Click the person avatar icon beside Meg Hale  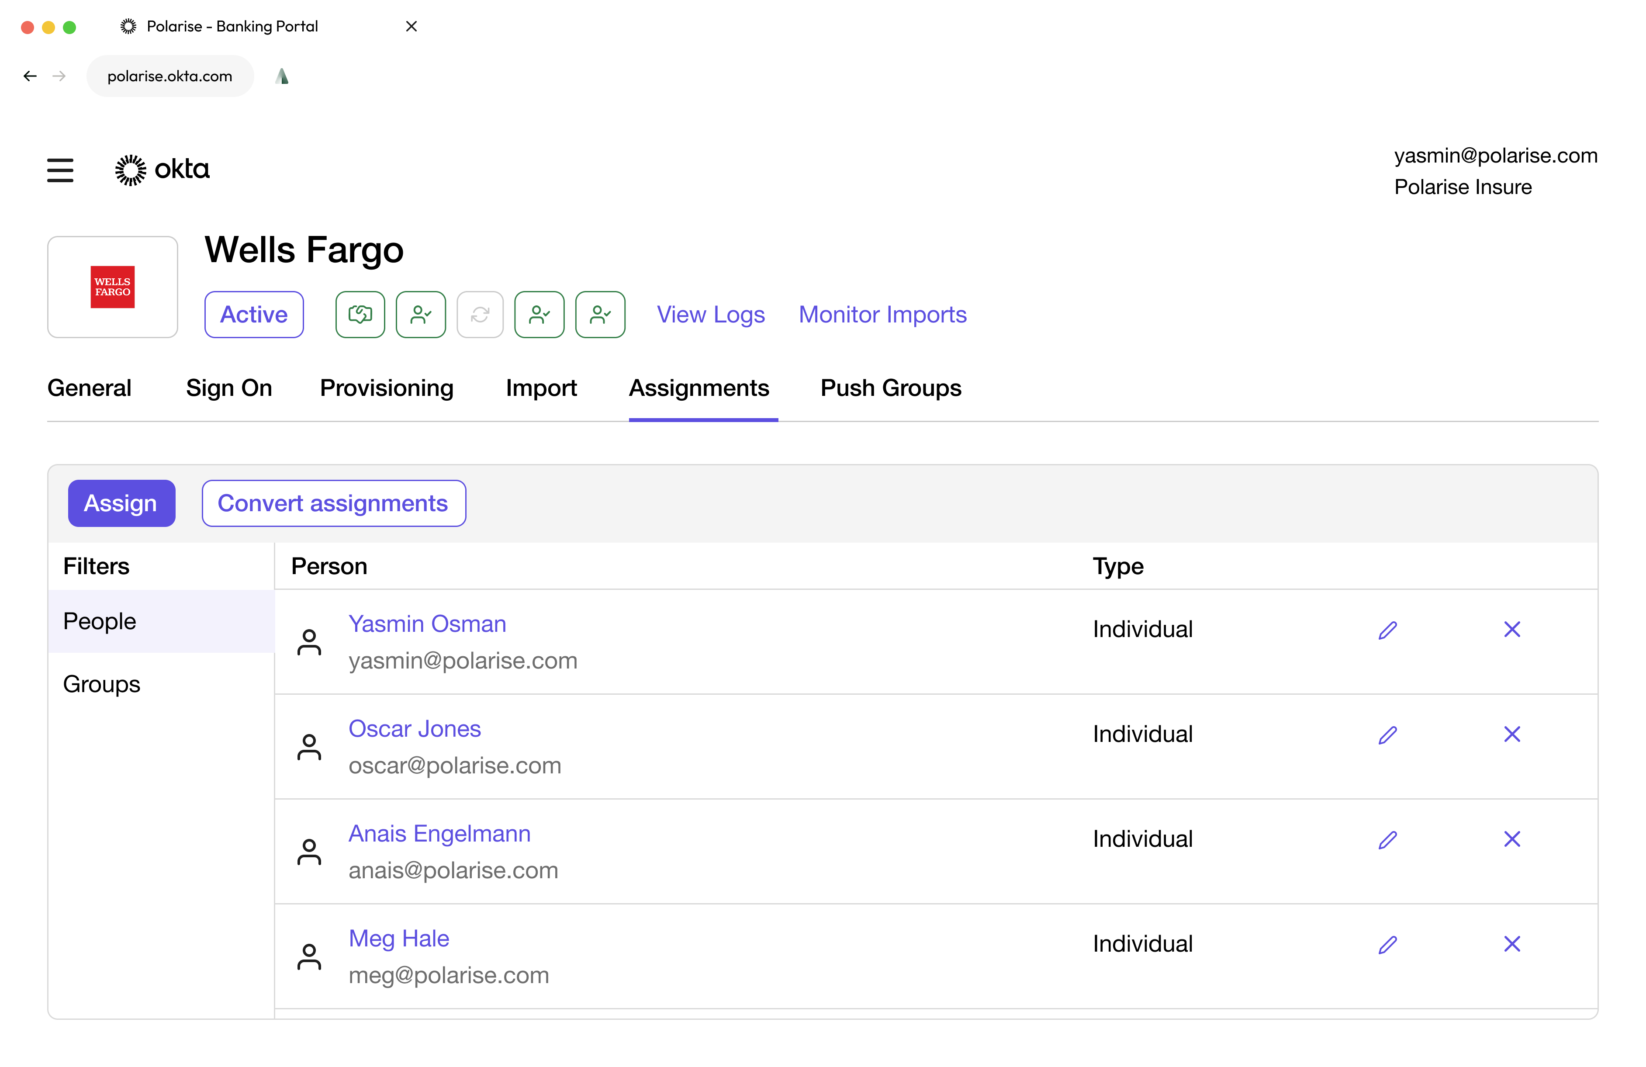pos(309,957)
